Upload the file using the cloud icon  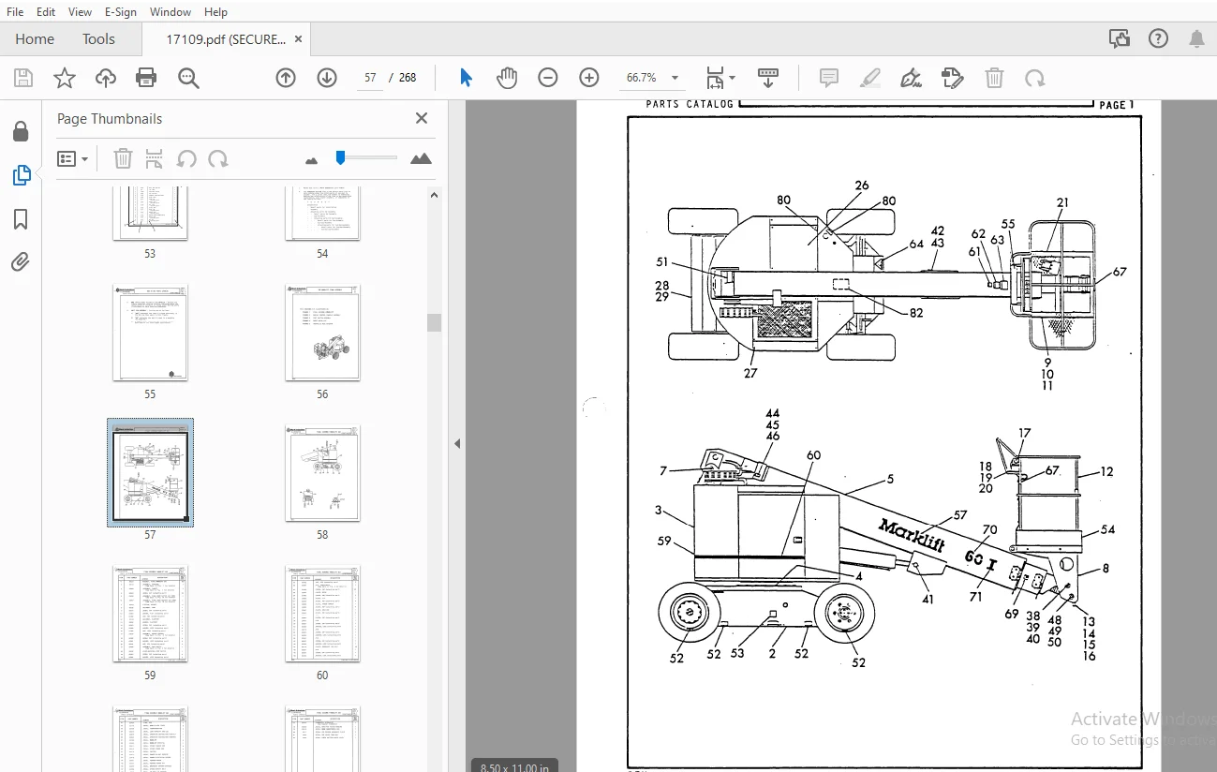pyautogui.click(x=105, y=78)
